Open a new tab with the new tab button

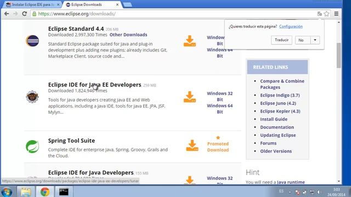point(127,5)
